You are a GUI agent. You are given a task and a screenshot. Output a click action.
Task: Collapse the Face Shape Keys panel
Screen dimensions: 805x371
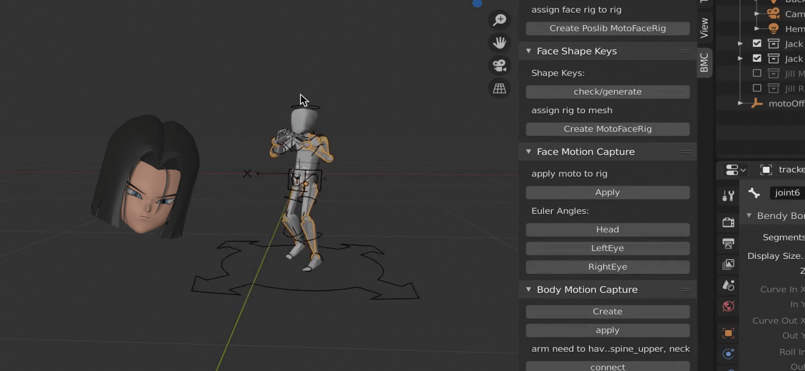(529, 51)
